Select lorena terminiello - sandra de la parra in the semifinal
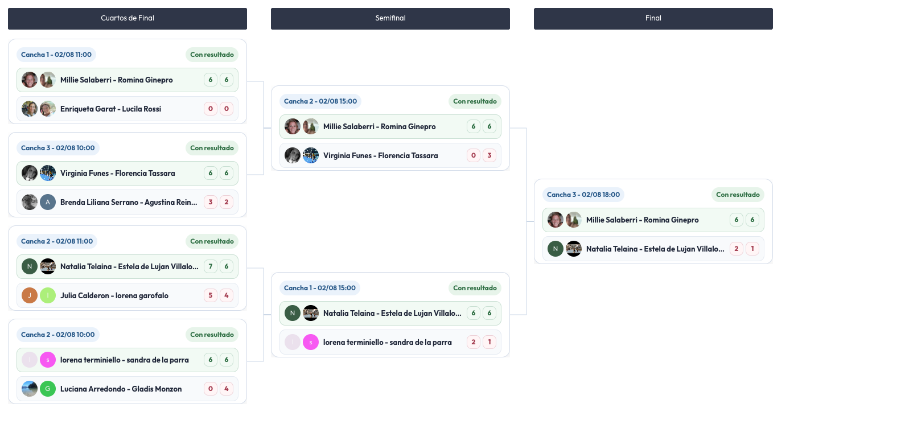The width and height of the screenshot is (905, 424). 390,342
